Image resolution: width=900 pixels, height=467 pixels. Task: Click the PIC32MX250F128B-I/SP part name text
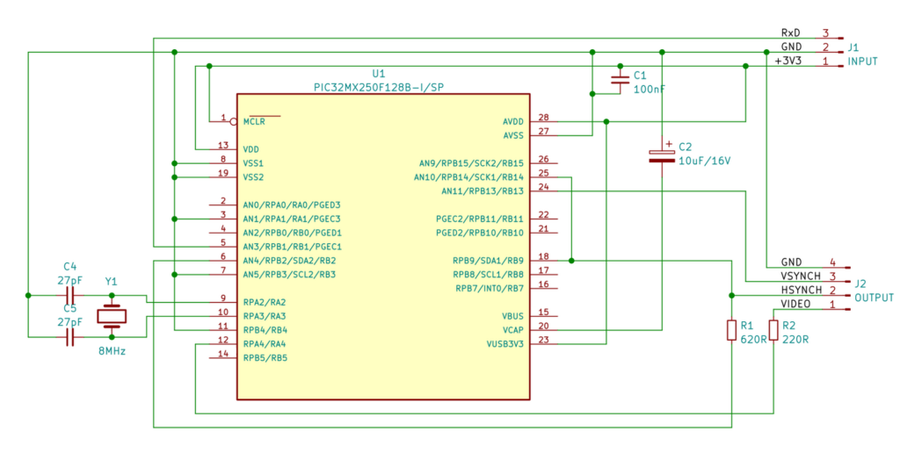click(x=379, y=87)
